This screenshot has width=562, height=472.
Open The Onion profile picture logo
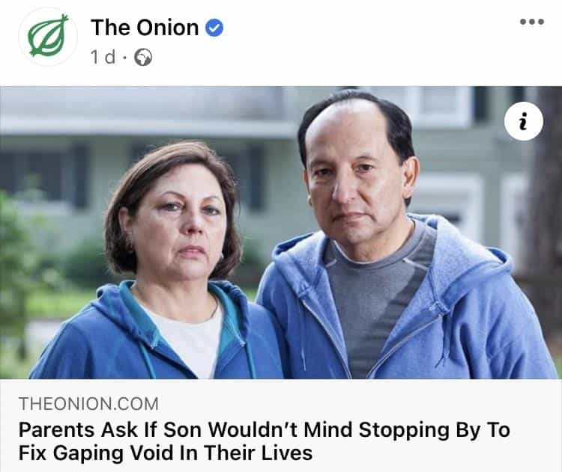coord(49,37)
